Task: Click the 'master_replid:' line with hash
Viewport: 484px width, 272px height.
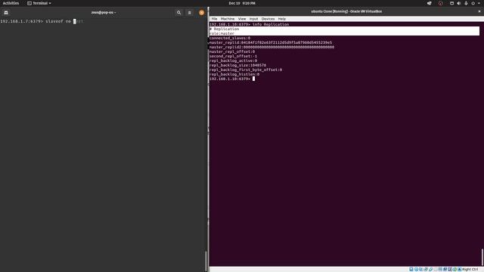Action: coord(271,42)
